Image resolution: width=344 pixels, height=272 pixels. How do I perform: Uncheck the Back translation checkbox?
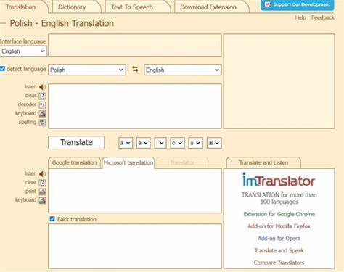pyautogui.click(x=52, y=219)
